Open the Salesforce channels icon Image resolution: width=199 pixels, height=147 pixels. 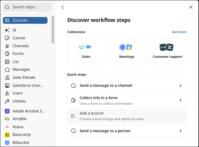tap(7, 86)
